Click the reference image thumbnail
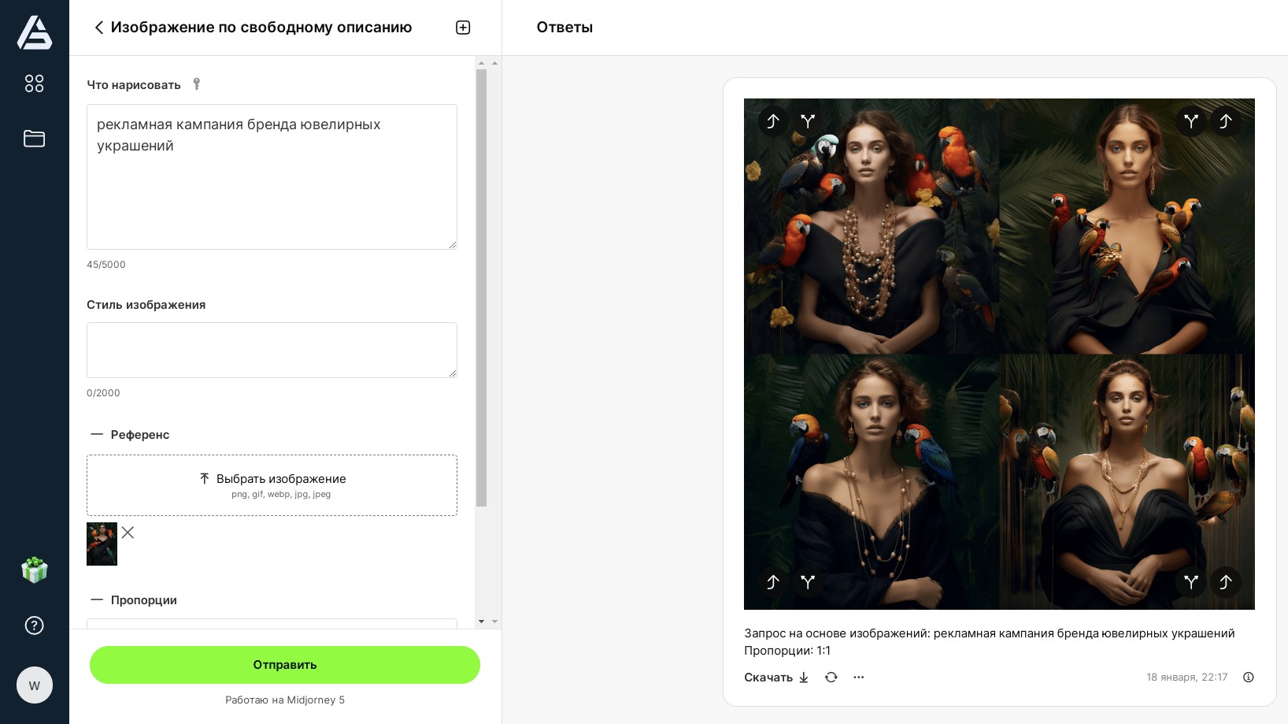The height and width of the screenshot is (724, 1288). 102,544
